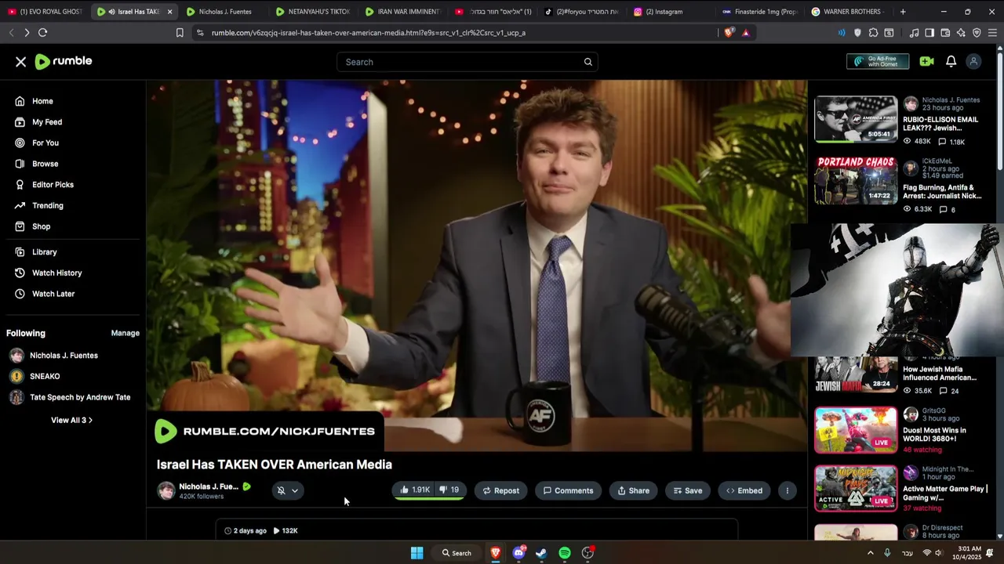Toggle the notification bell for this channel
This screenshot has height=564, width=1004.
(281, 490)
